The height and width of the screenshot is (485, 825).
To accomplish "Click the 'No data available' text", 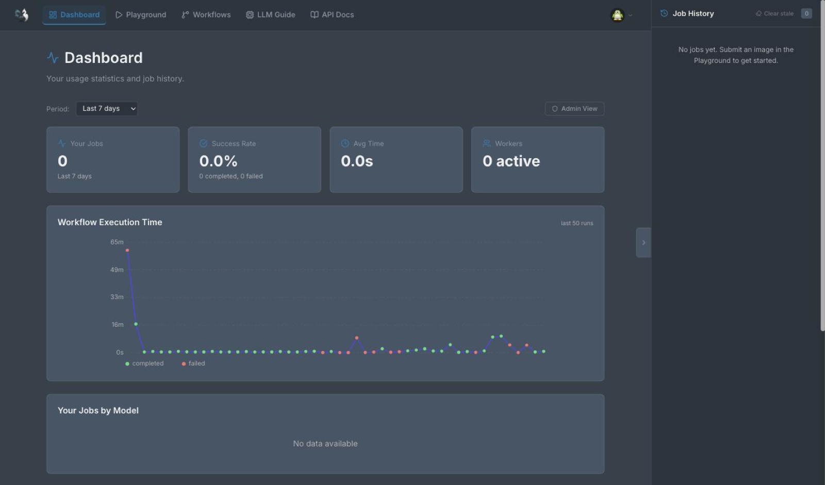I will 325,444.
